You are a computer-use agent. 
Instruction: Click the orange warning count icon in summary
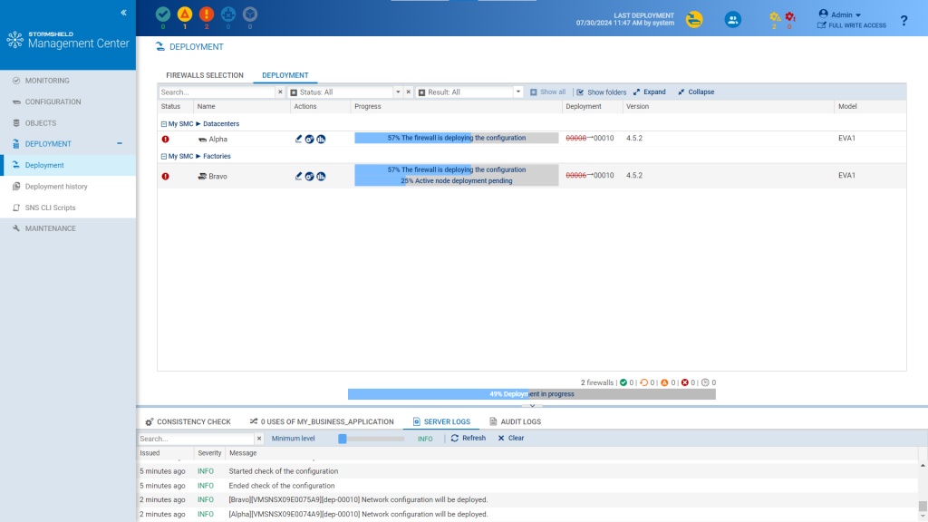pyautogui.click(x=664, y=383)
